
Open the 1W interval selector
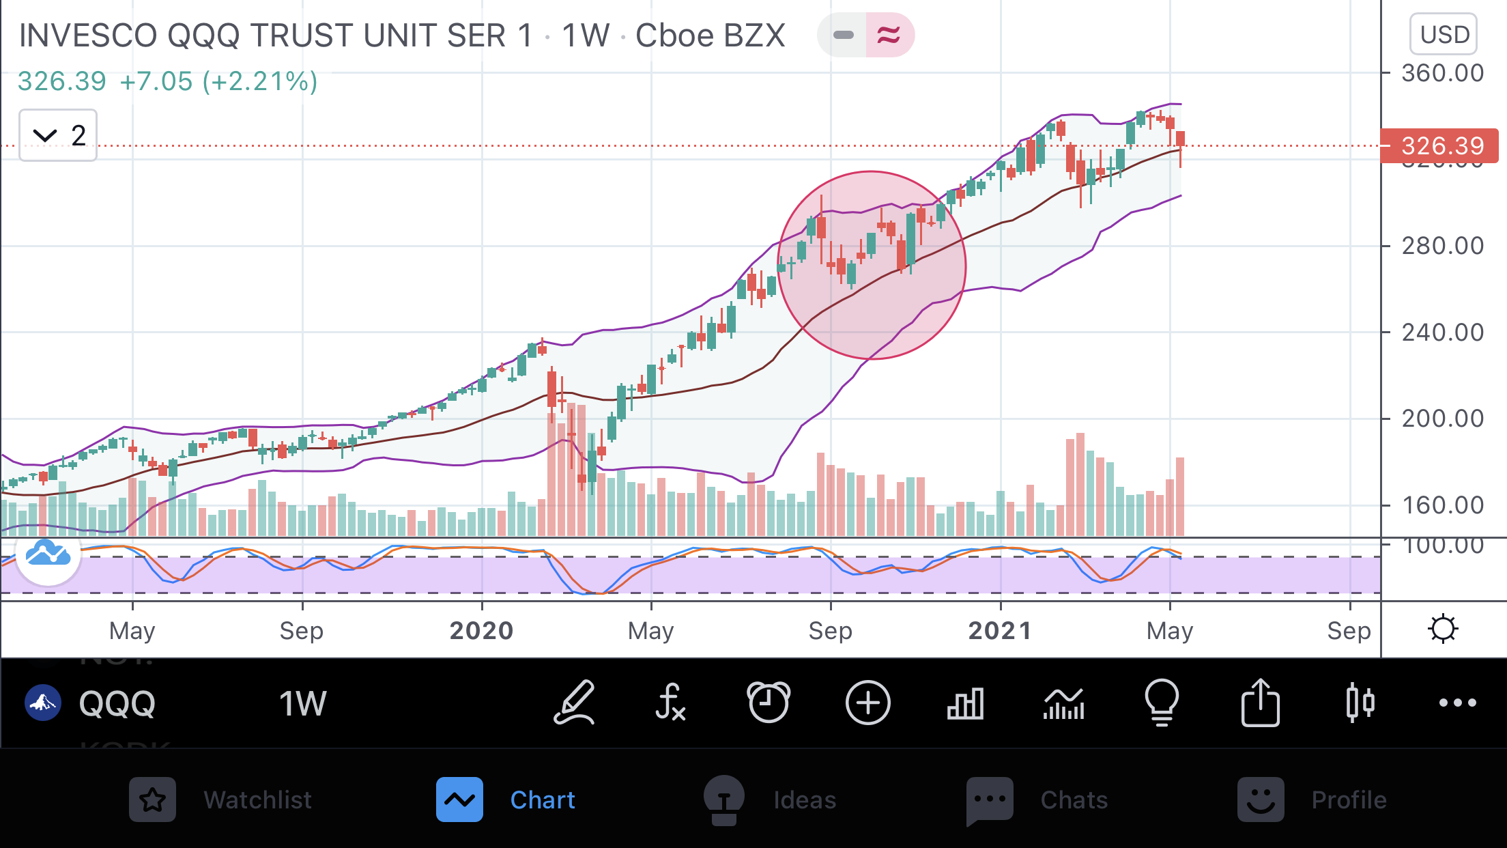(303, 703)
